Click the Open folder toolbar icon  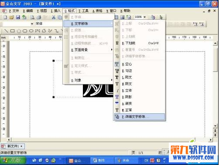click(11, 17)
